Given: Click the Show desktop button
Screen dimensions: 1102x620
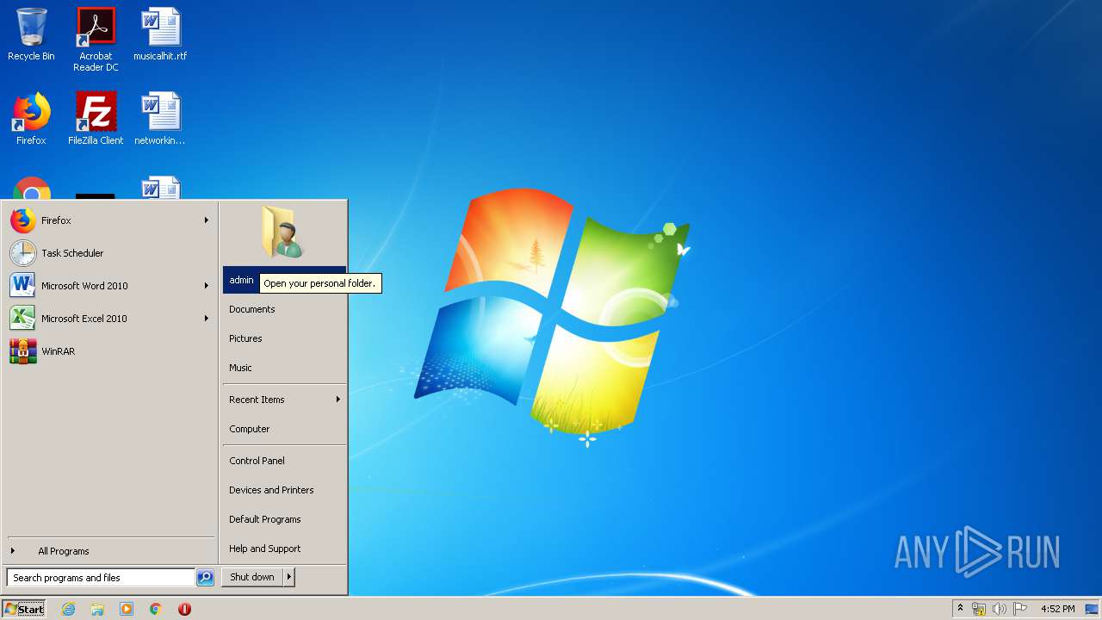Looking at the screenshot, I should point(1092,609).
